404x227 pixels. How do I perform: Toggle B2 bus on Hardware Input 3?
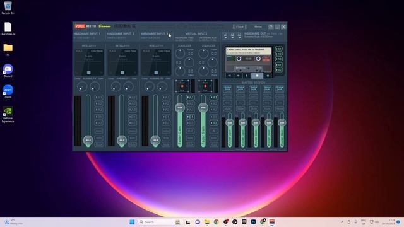166,123
